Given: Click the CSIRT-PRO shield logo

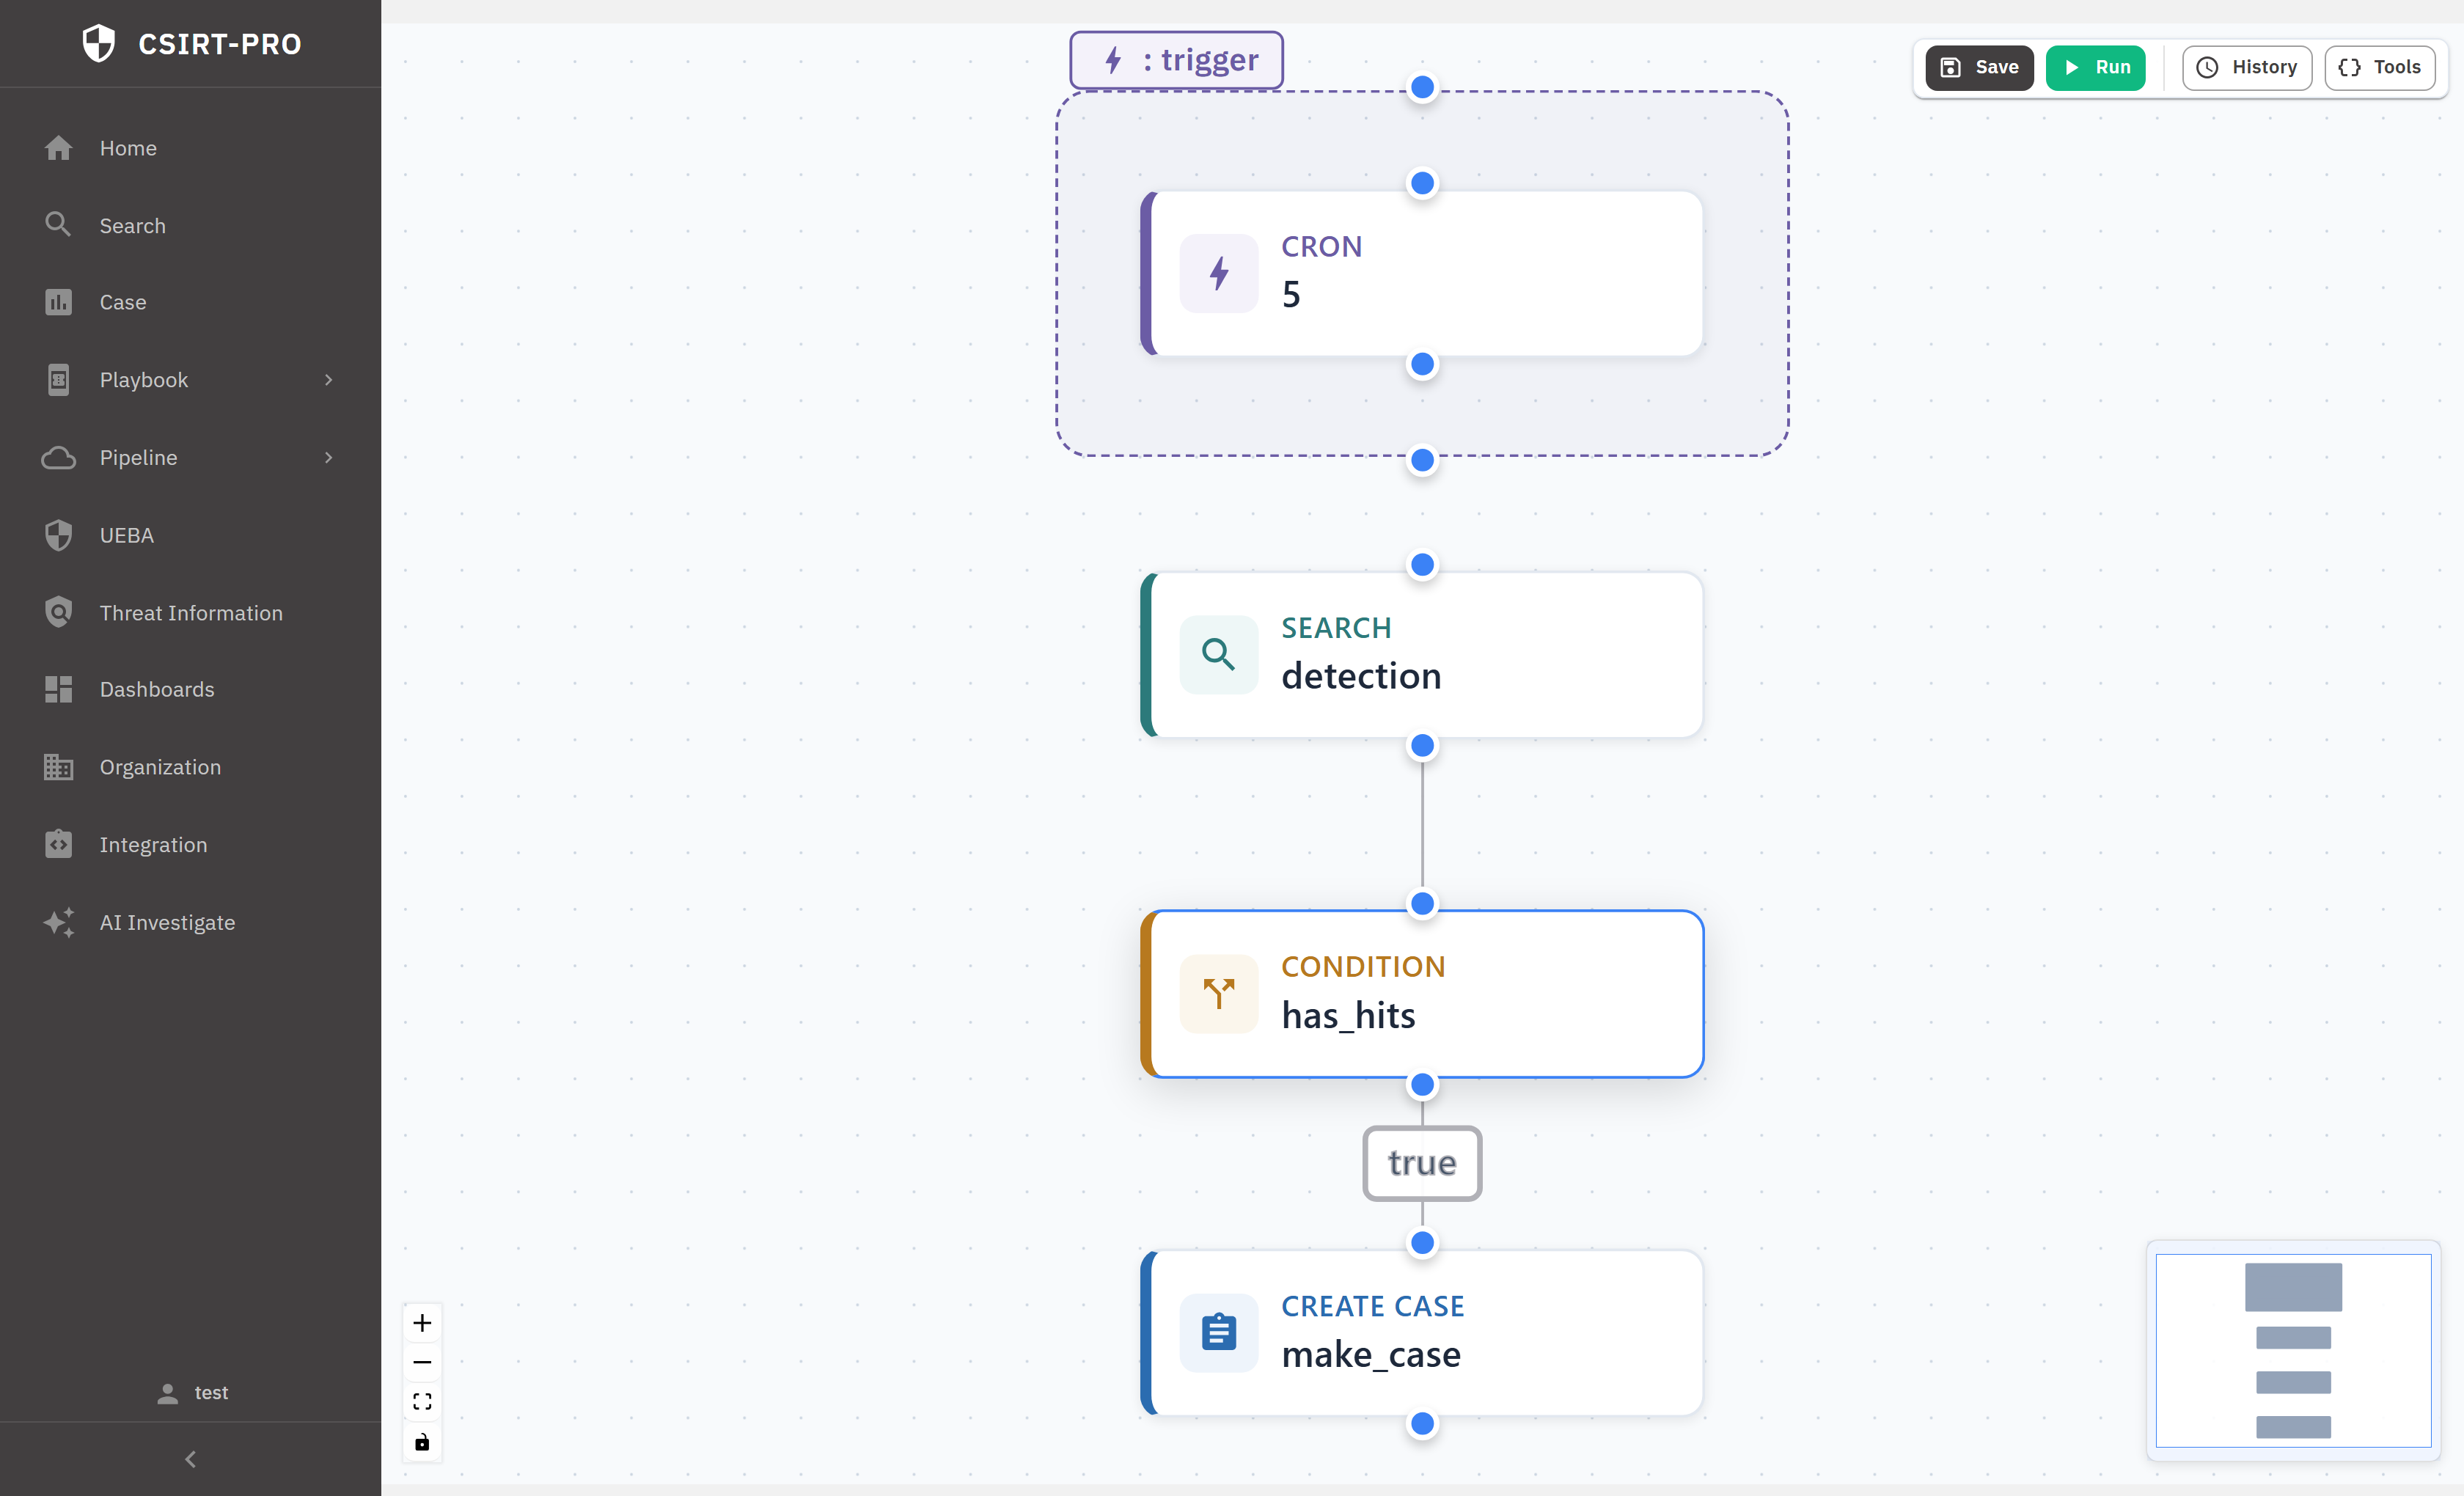Looking at the screenshot, I should [x=98, y=43].
